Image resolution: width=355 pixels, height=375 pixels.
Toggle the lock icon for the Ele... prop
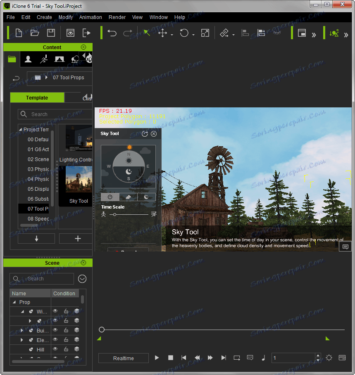click(x=66, y=340)
